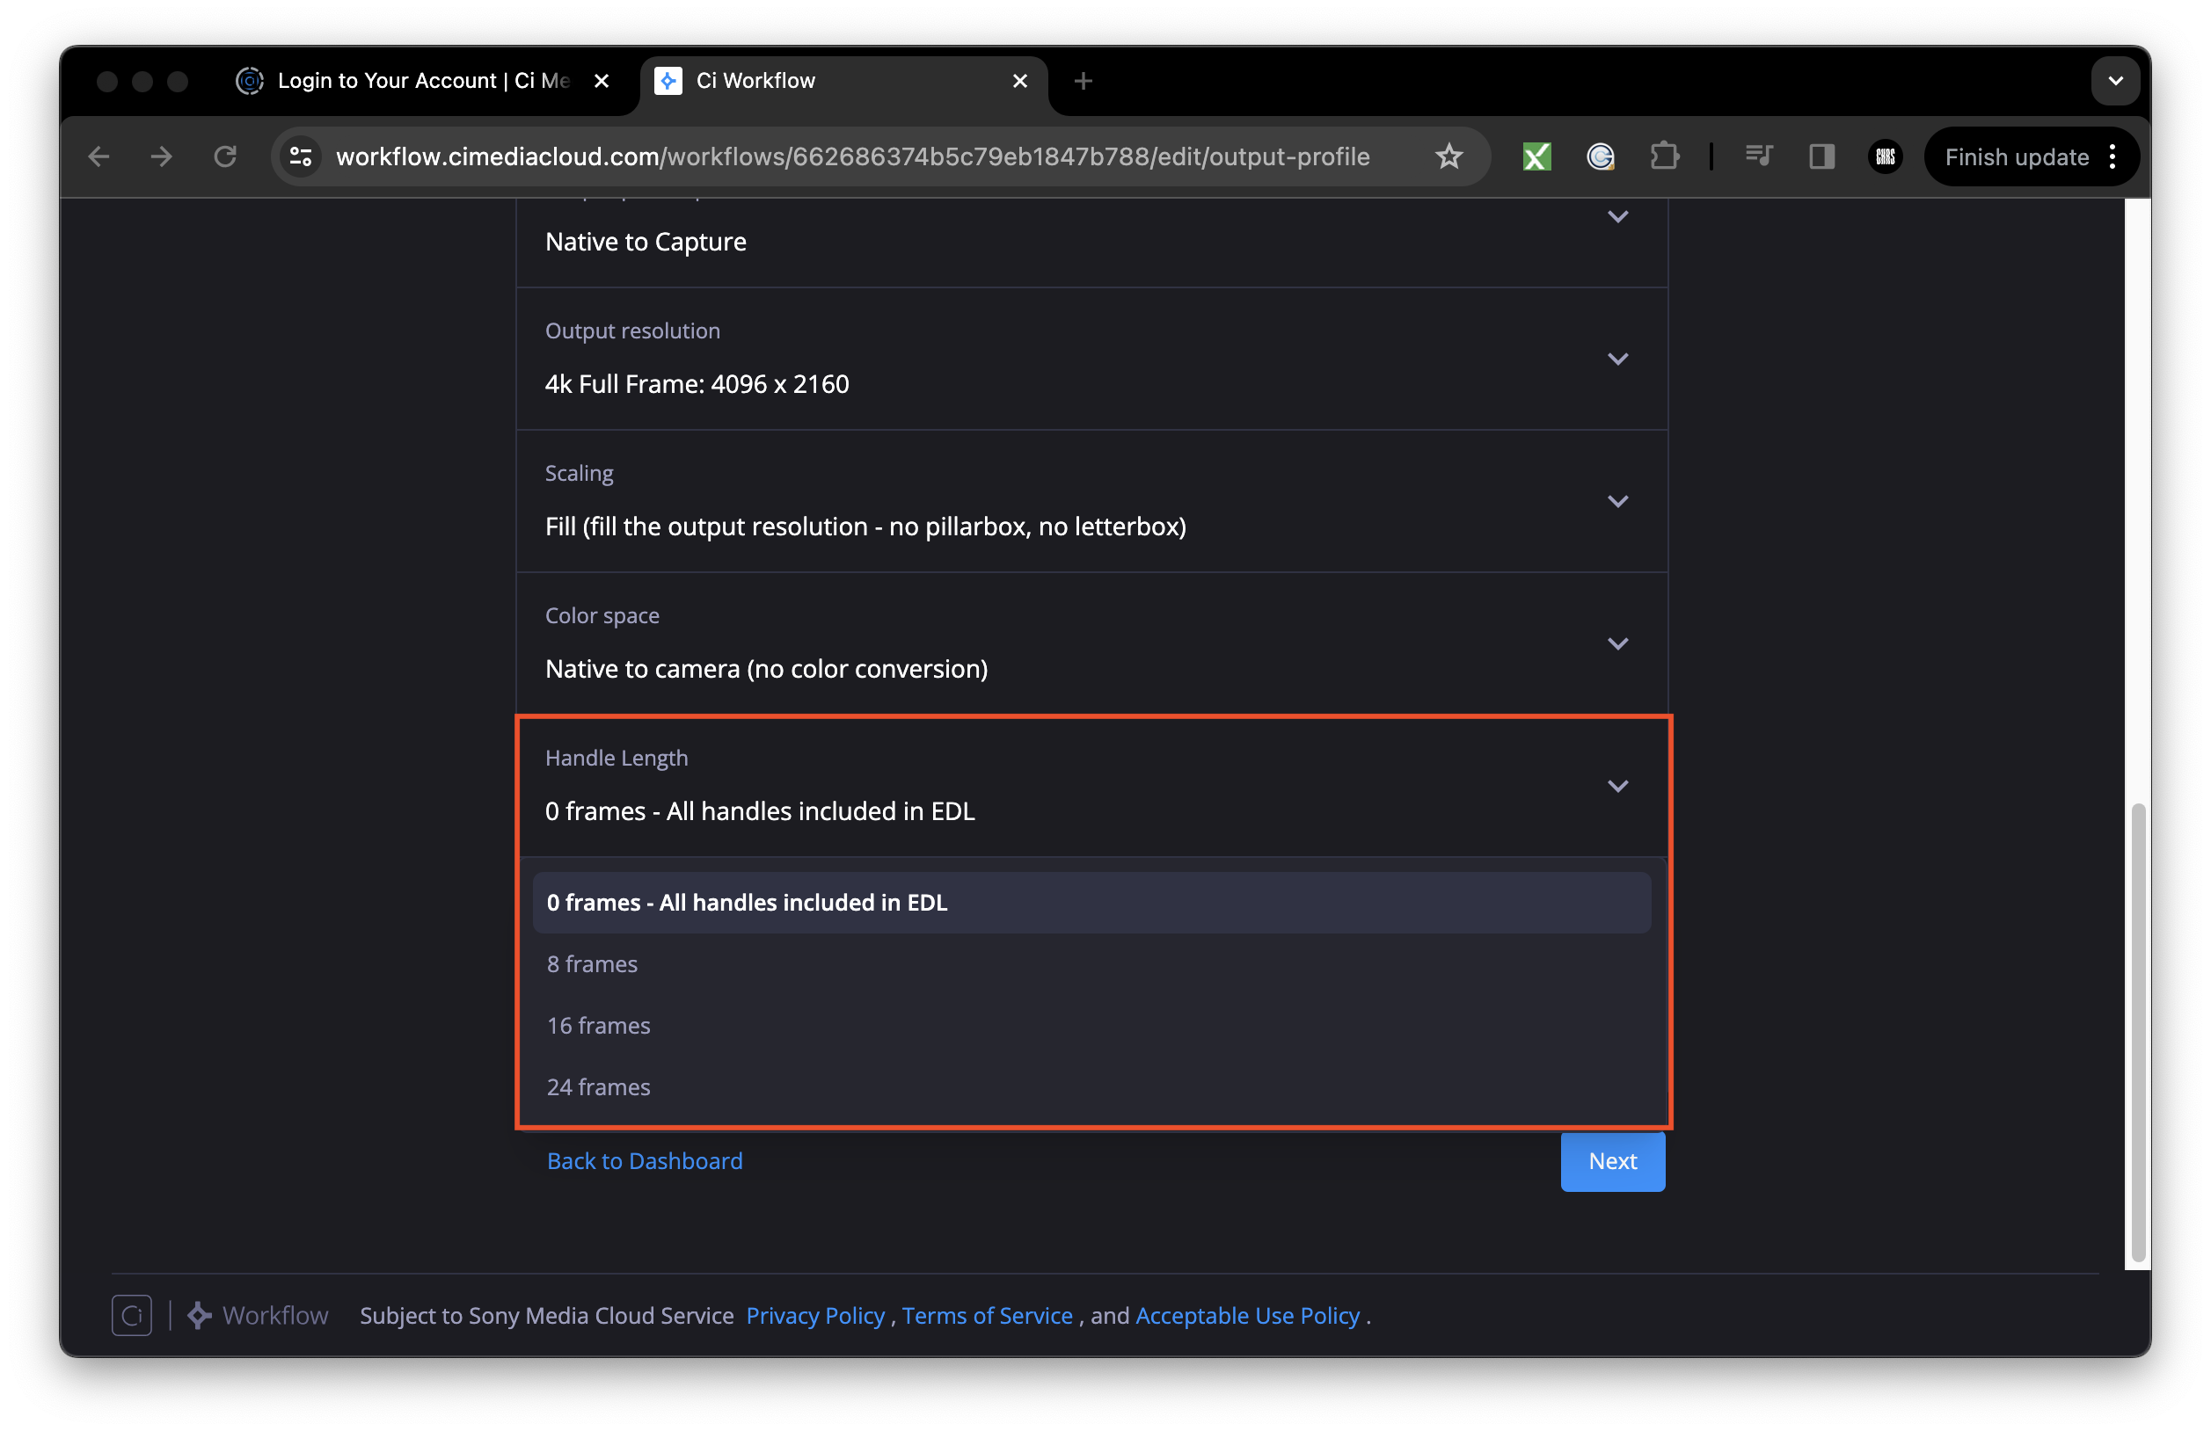Select the 16 frames handle length option
This screenshot has height=1431, width=2211.
[598, 1025]
